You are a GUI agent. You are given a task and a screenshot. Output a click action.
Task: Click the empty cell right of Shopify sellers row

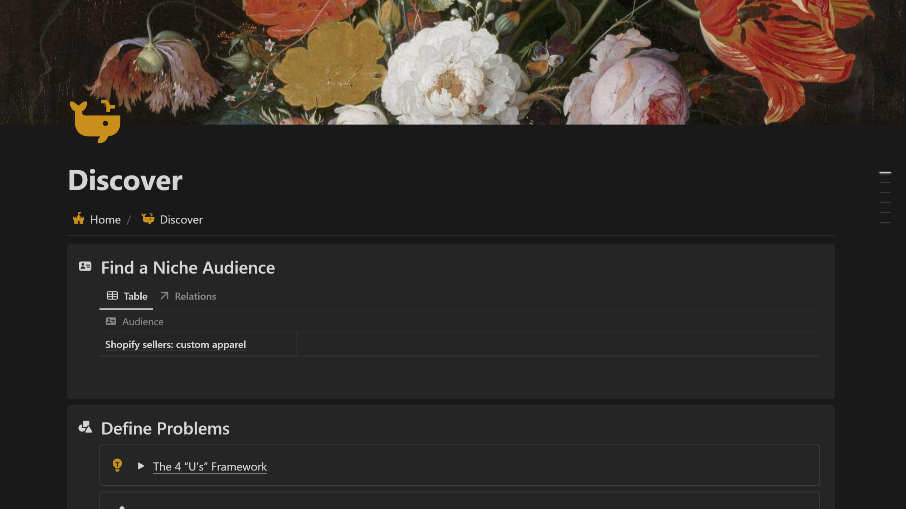click(x=558, y=345)
